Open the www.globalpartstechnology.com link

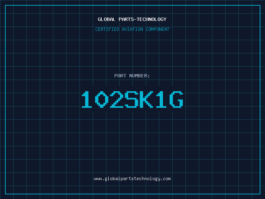click(x=132, y=179)
